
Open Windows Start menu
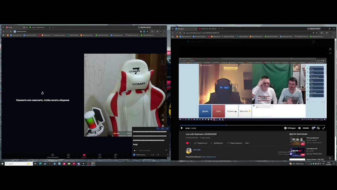tap(2, 164)
